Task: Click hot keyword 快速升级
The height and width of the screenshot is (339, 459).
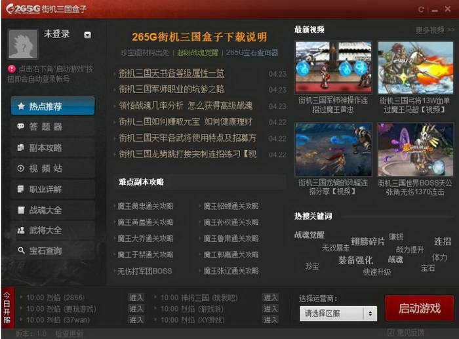Action: click(x=377, y=272)
